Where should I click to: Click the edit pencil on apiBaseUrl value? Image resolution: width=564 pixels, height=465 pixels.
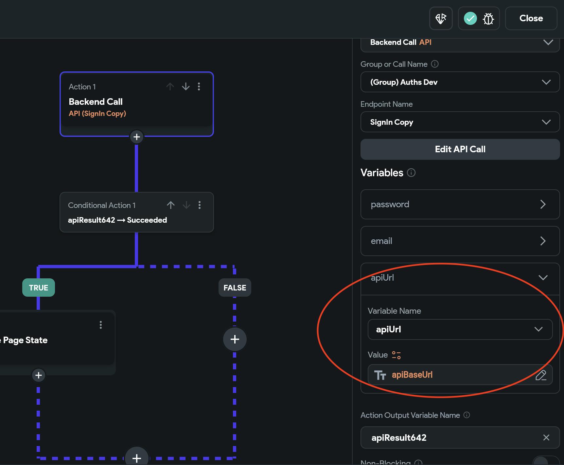(x=540, y=375)
